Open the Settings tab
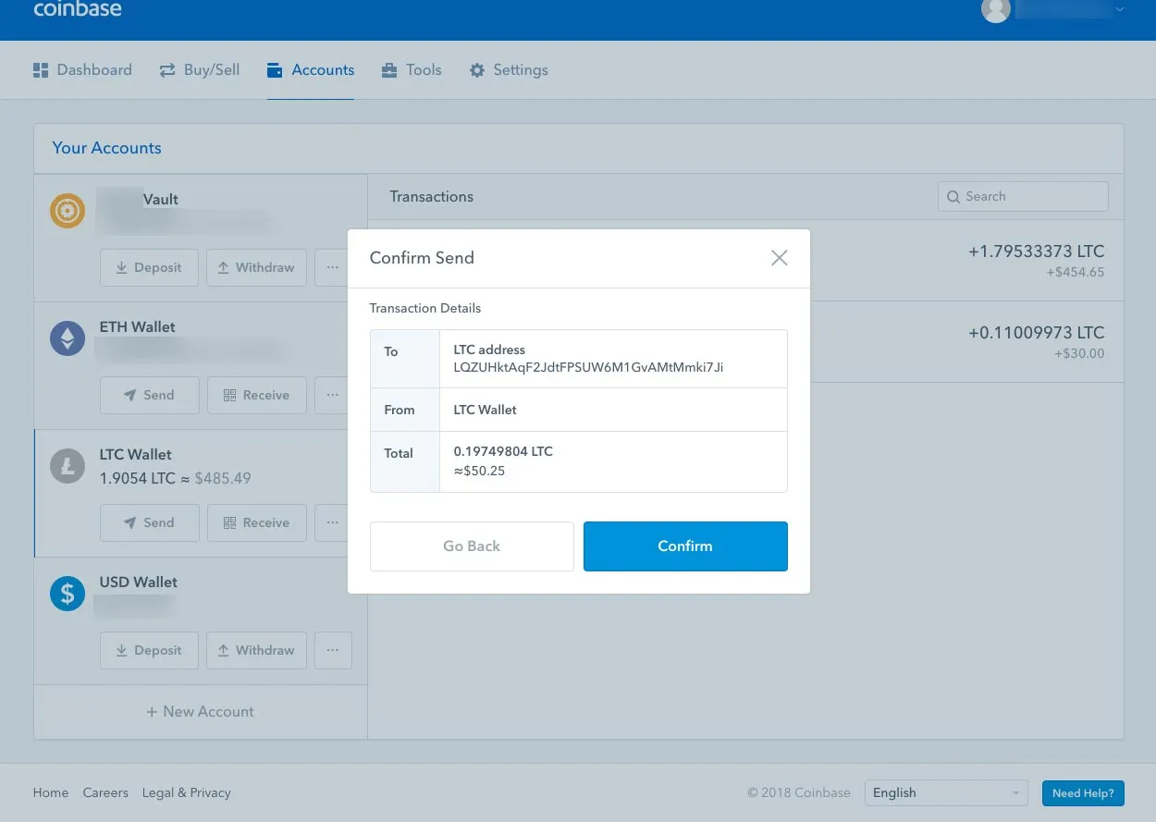The height and width of the screenshot is (822, 1156). [x=509, y=70]
